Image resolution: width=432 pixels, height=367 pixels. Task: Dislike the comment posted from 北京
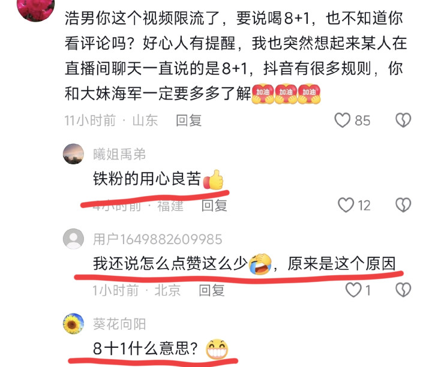pos(403,290)
